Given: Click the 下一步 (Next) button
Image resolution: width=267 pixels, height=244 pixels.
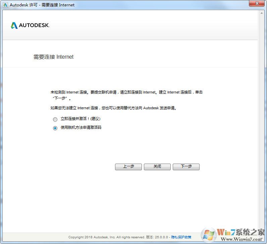Looking at the screenshot, I should click(x=186, y=167).
